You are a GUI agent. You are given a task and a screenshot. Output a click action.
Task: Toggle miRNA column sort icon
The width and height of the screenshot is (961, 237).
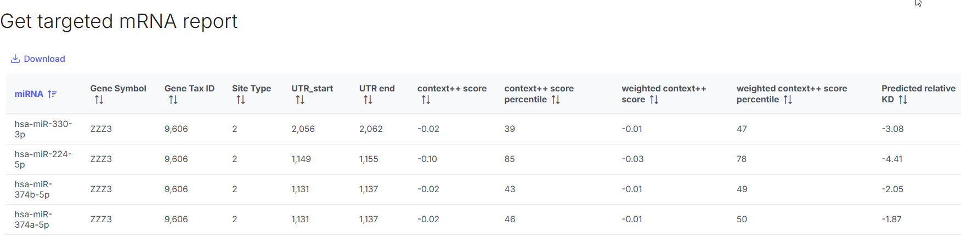click(x=52, y=94)
